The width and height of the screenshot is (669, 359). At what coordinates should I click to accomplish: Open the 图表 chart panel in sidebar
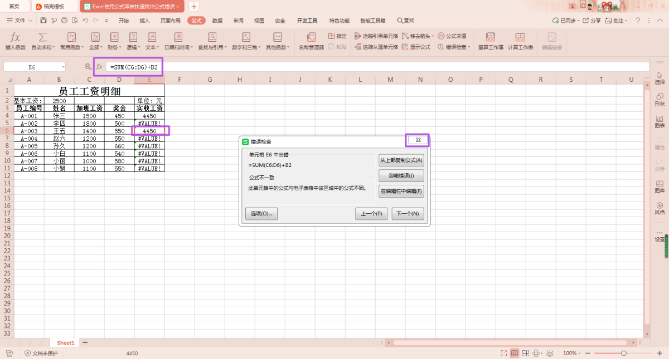pos(660,121)
